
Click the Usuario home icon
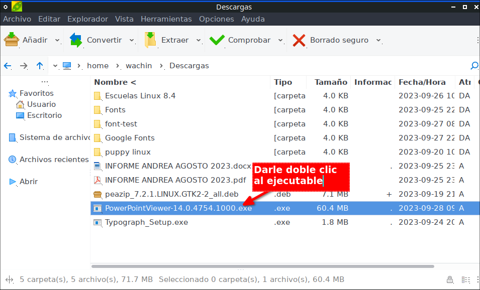[20, 104]
